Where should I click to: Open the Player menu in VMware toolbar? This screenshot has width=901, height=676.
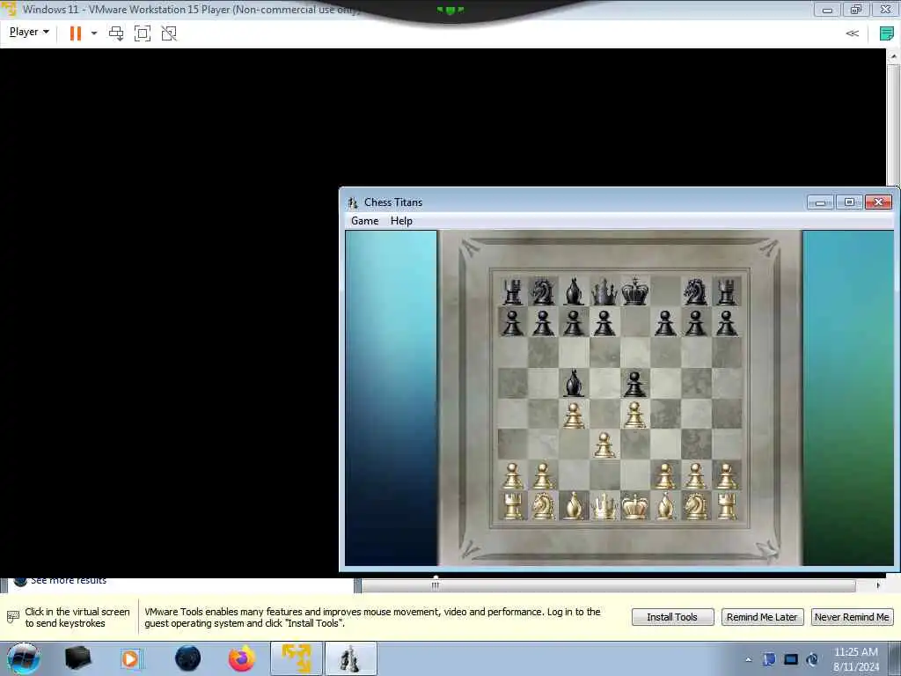(29, 33)
